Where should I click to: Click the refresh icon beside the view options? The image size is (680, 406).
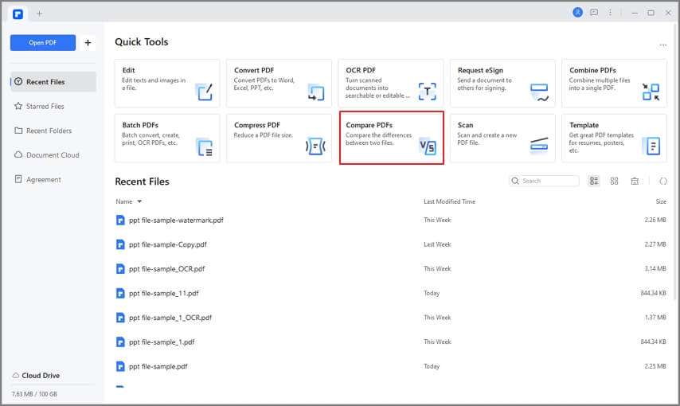coord(663,182)
